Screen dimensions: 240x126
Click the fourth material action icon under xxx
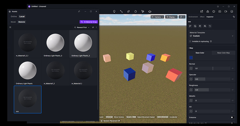point(205,26)
